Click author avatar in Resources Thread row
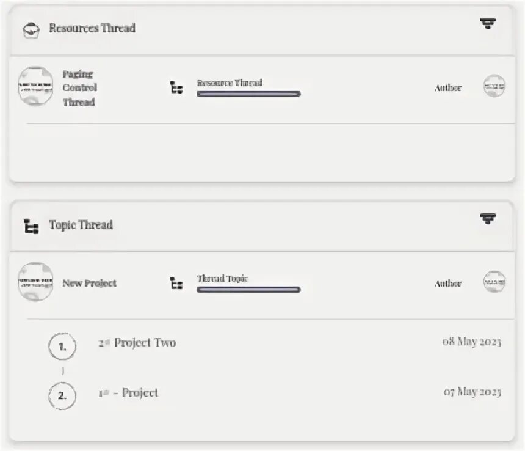Image resolution: width=525 pixels, height=451 pixels. pos(494,87)
